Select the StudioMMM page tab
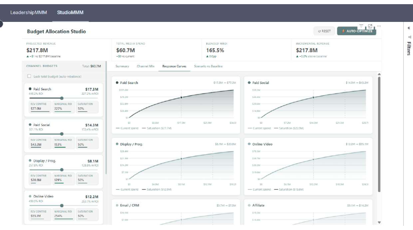413x230 pixels. click(70, 13)
